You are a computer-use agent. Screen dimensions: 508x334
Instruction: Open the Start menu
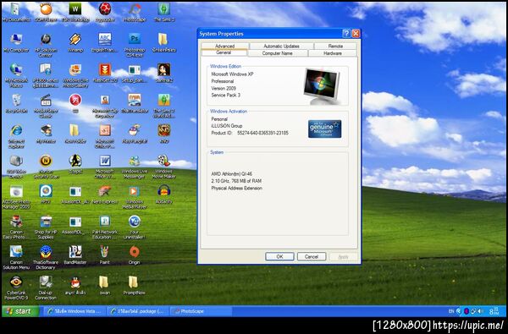(x=20, y=311)
